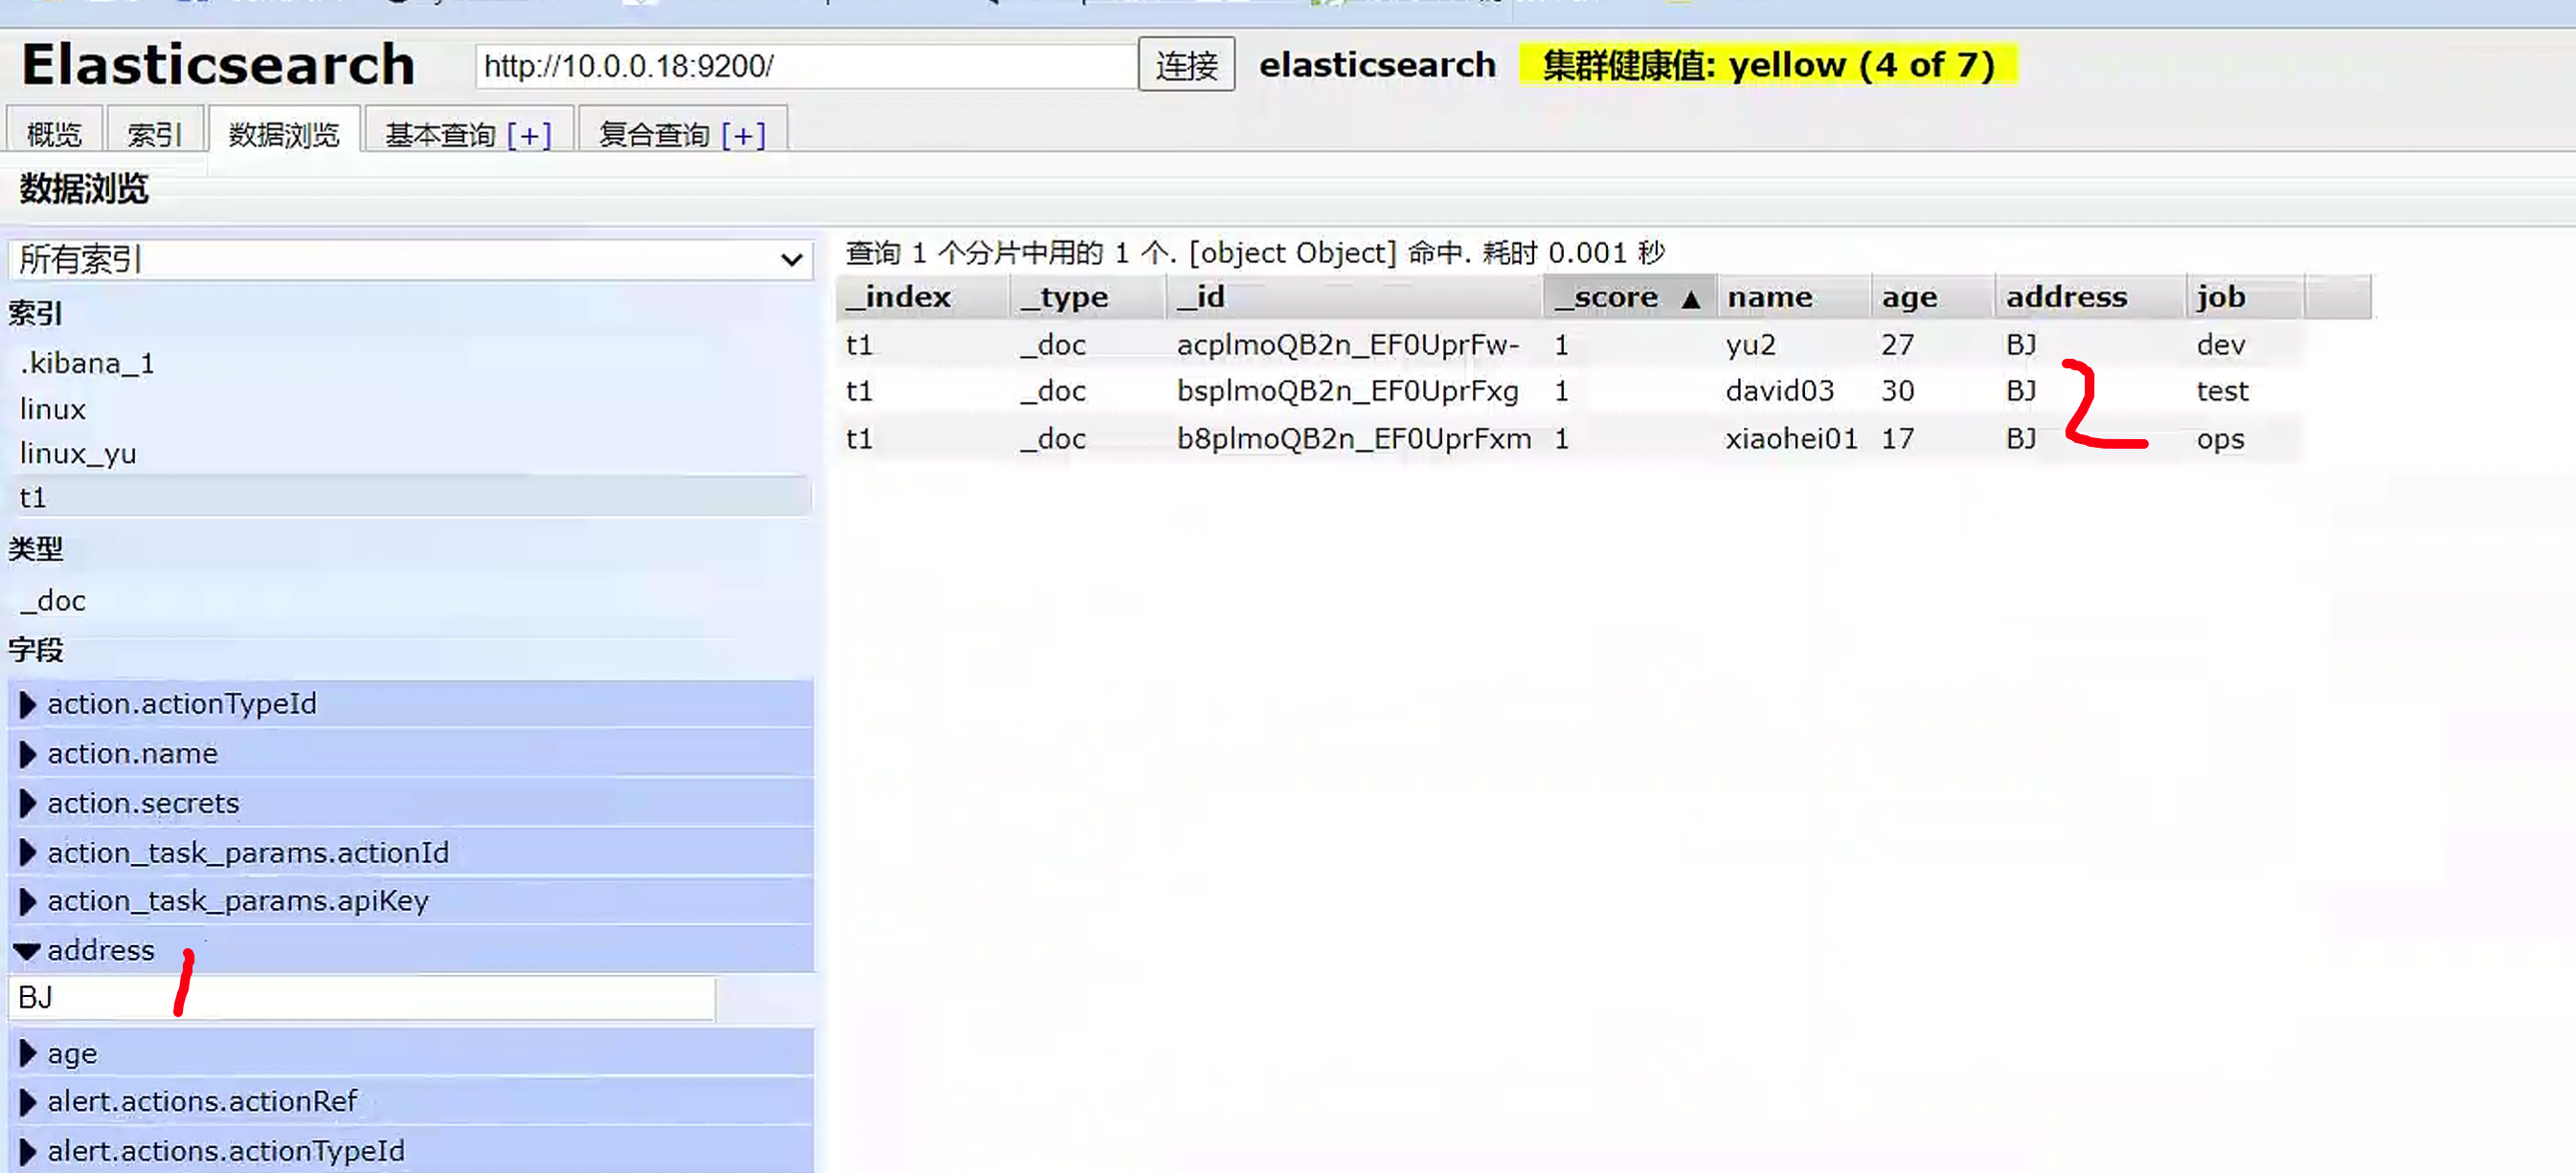2576x1173 pixels.
Task: Collapse the address field filter
Action: pyautogui.click(x=27, y=950)
